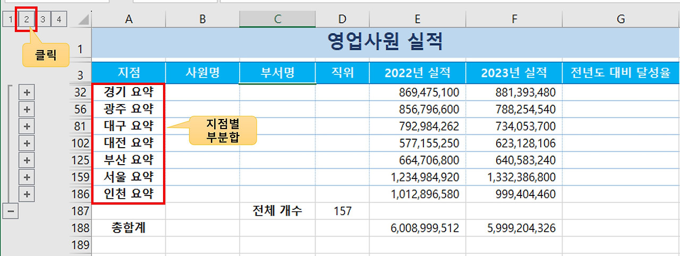
Task: Show outline level 3
Action: [42, 20]
